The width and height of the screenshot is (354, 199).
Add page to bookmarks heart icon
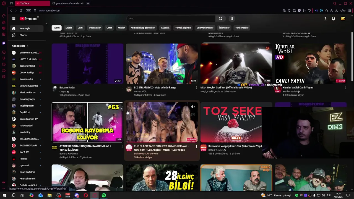[309, 11]
